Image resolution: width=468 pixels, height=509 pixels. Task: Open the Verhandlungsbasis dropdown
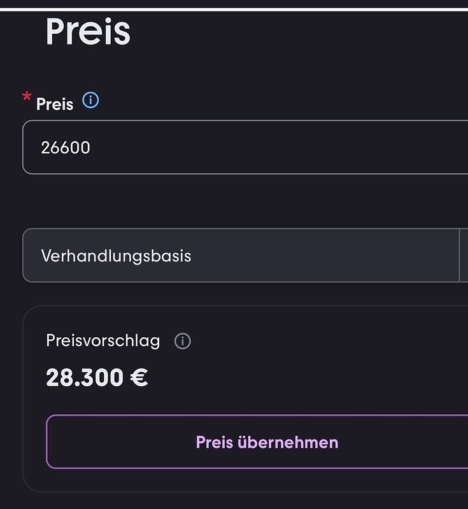(241, 255)
